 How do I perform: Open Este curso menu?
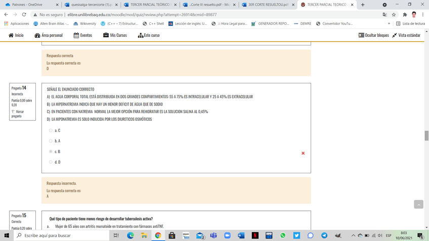149,35
